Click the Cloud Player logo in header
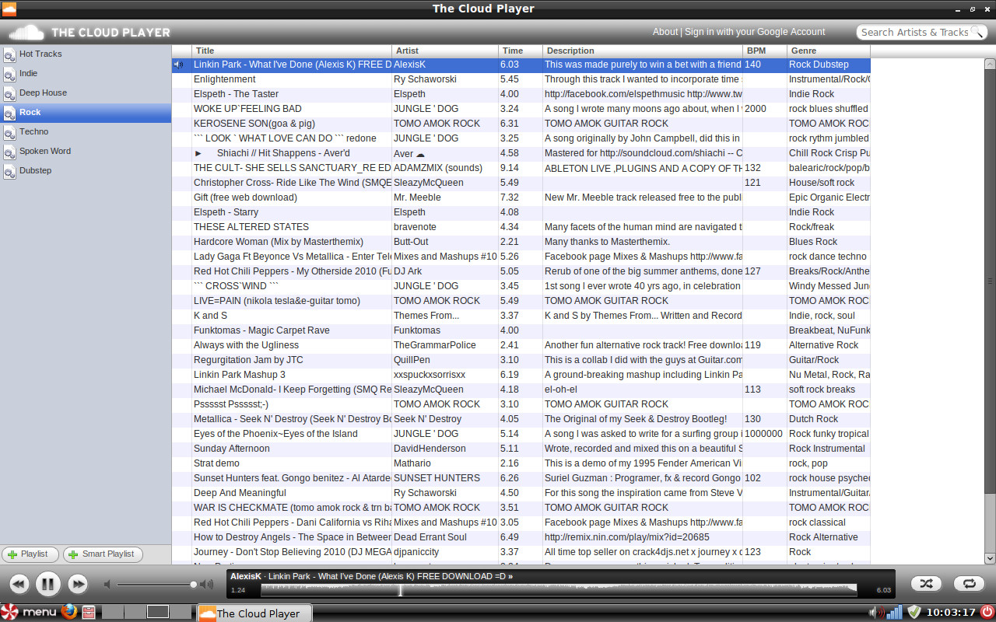 tap(89, 33)
